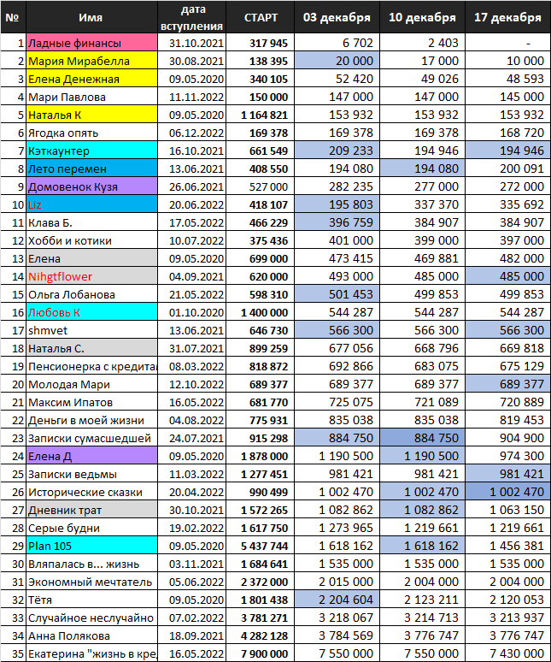The width and height of the screenshot is (551, 662).
Task: Select the '974 300' cell
Action: (507, 456)
